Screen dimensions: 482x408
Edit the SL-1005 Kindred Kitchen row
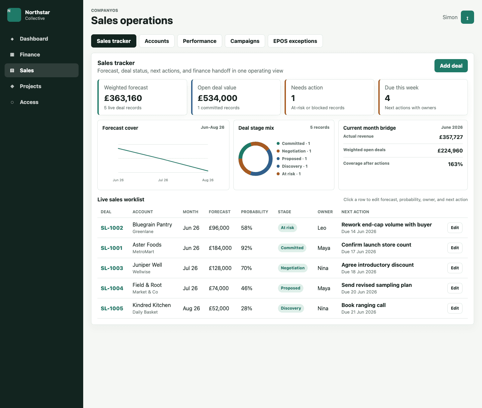[455, 308]
